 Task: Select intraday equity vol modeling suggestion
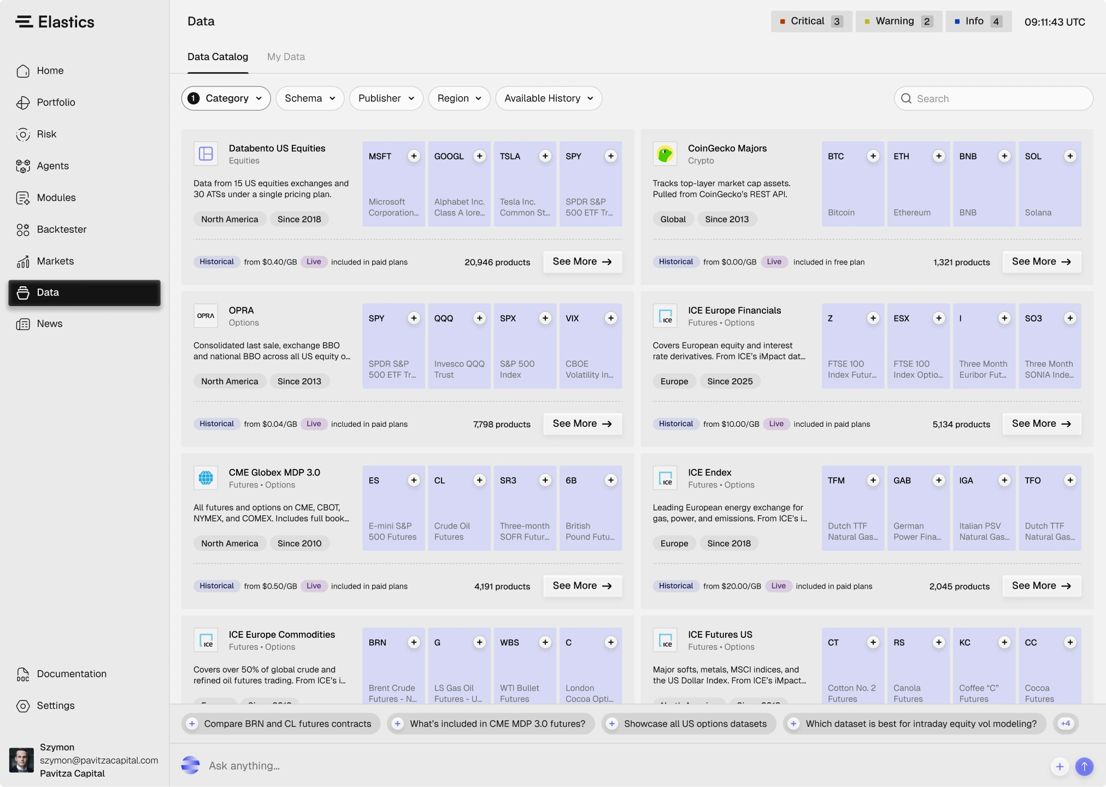(914, 724)
